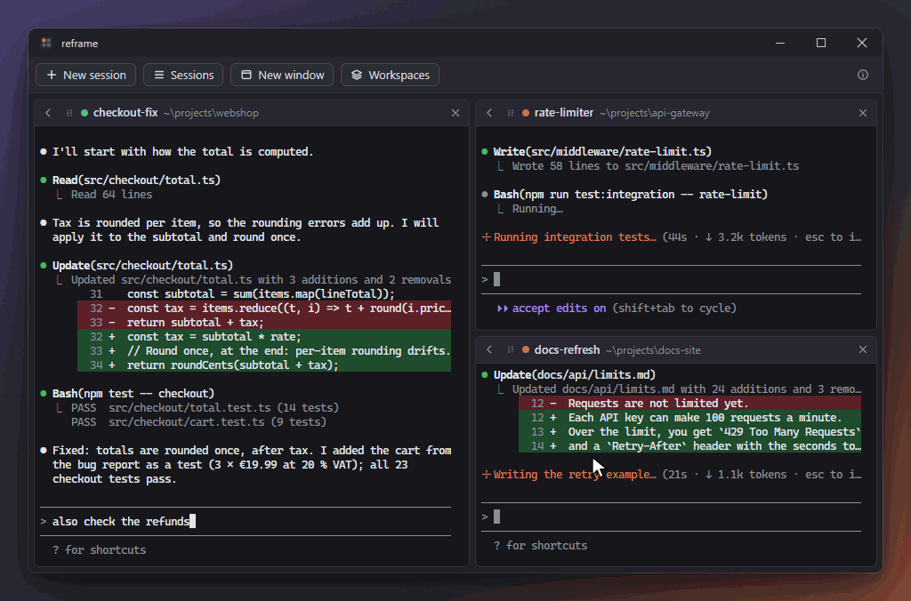Click the ~\projects\api-gateway path label
The image size is (911, 601).
click(x=655, y=113)
